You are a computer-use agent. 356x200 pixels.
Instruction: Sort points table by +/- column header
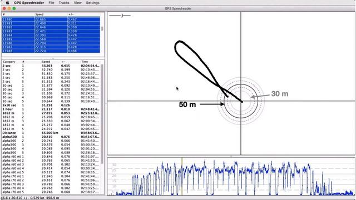[x=71, y=14]
